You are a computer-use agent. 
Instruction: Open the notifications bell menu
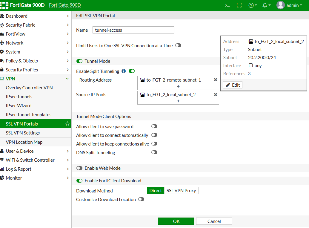(x=267, y=5)
